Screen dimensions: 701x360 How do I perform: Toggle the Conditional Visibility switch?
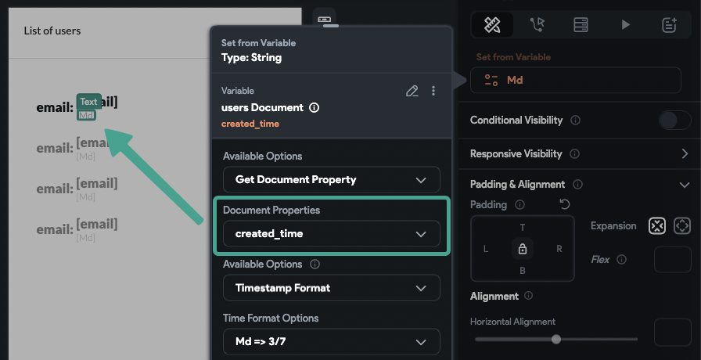point(674,121)
